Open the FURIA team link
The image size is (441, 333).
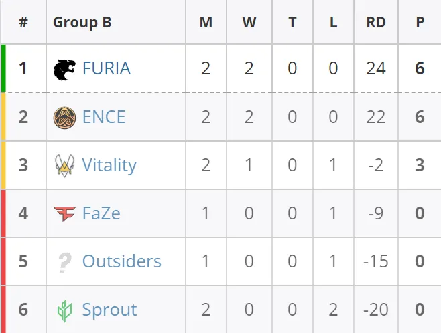[107, 68]
